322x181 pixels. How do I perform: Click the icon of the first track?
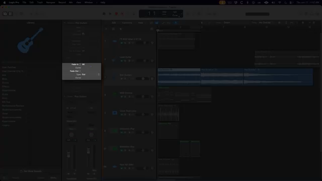[x=115, y=41]
